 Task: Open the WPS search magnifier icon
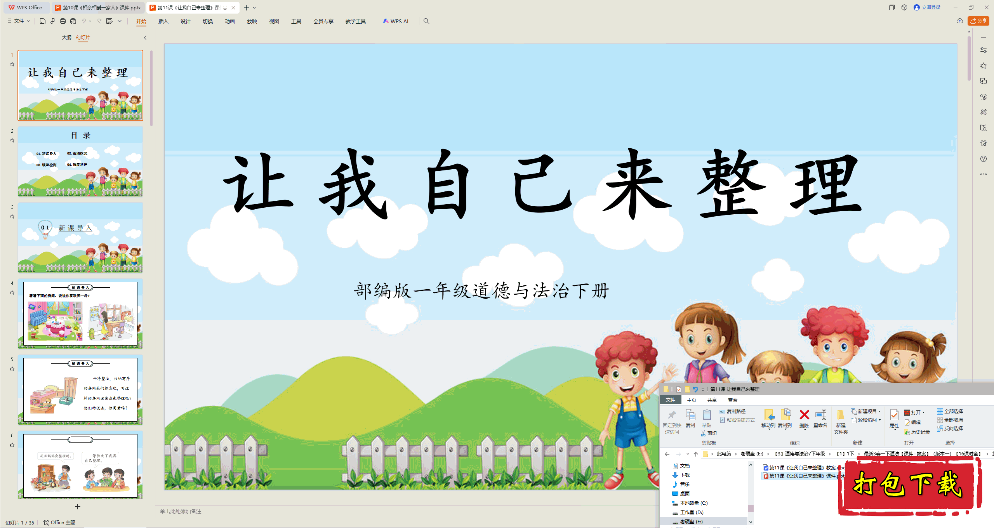click(426, 21)
